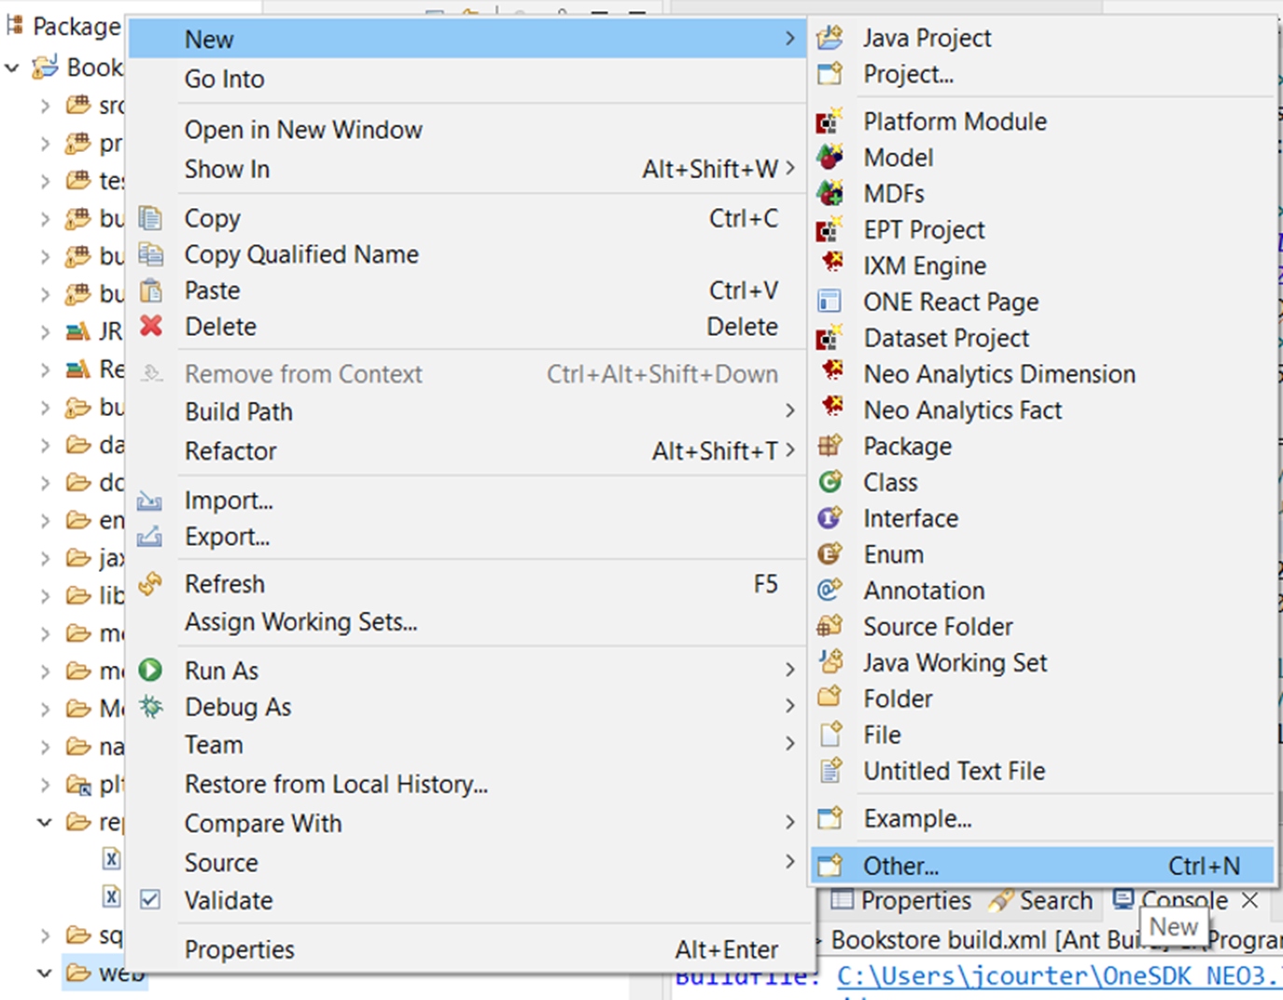Choose Restore from Local History...
Image resolution: width=1283 pixels, height=1000 pixels.
tap(467, 784)
